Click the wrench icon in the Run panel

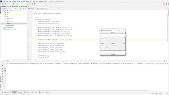click(2, 66)
